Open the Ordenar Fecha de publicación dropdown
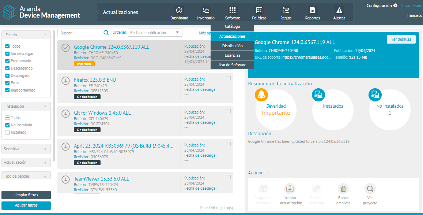 click(155, 33)
